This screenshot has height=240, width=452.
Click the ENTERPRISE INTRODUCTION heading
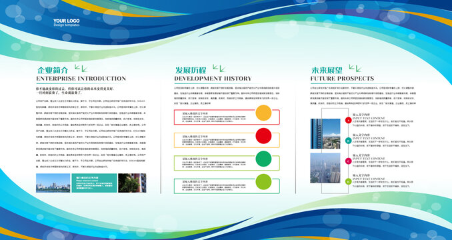(x=81, y=79)
